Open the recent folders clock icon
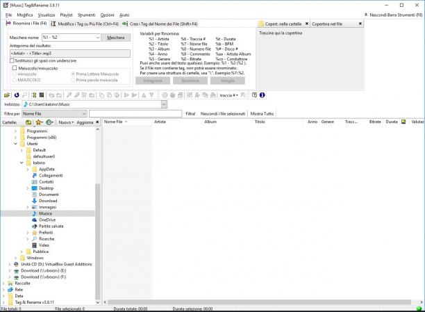Screen dimensions: 425x312 (49, 122)
